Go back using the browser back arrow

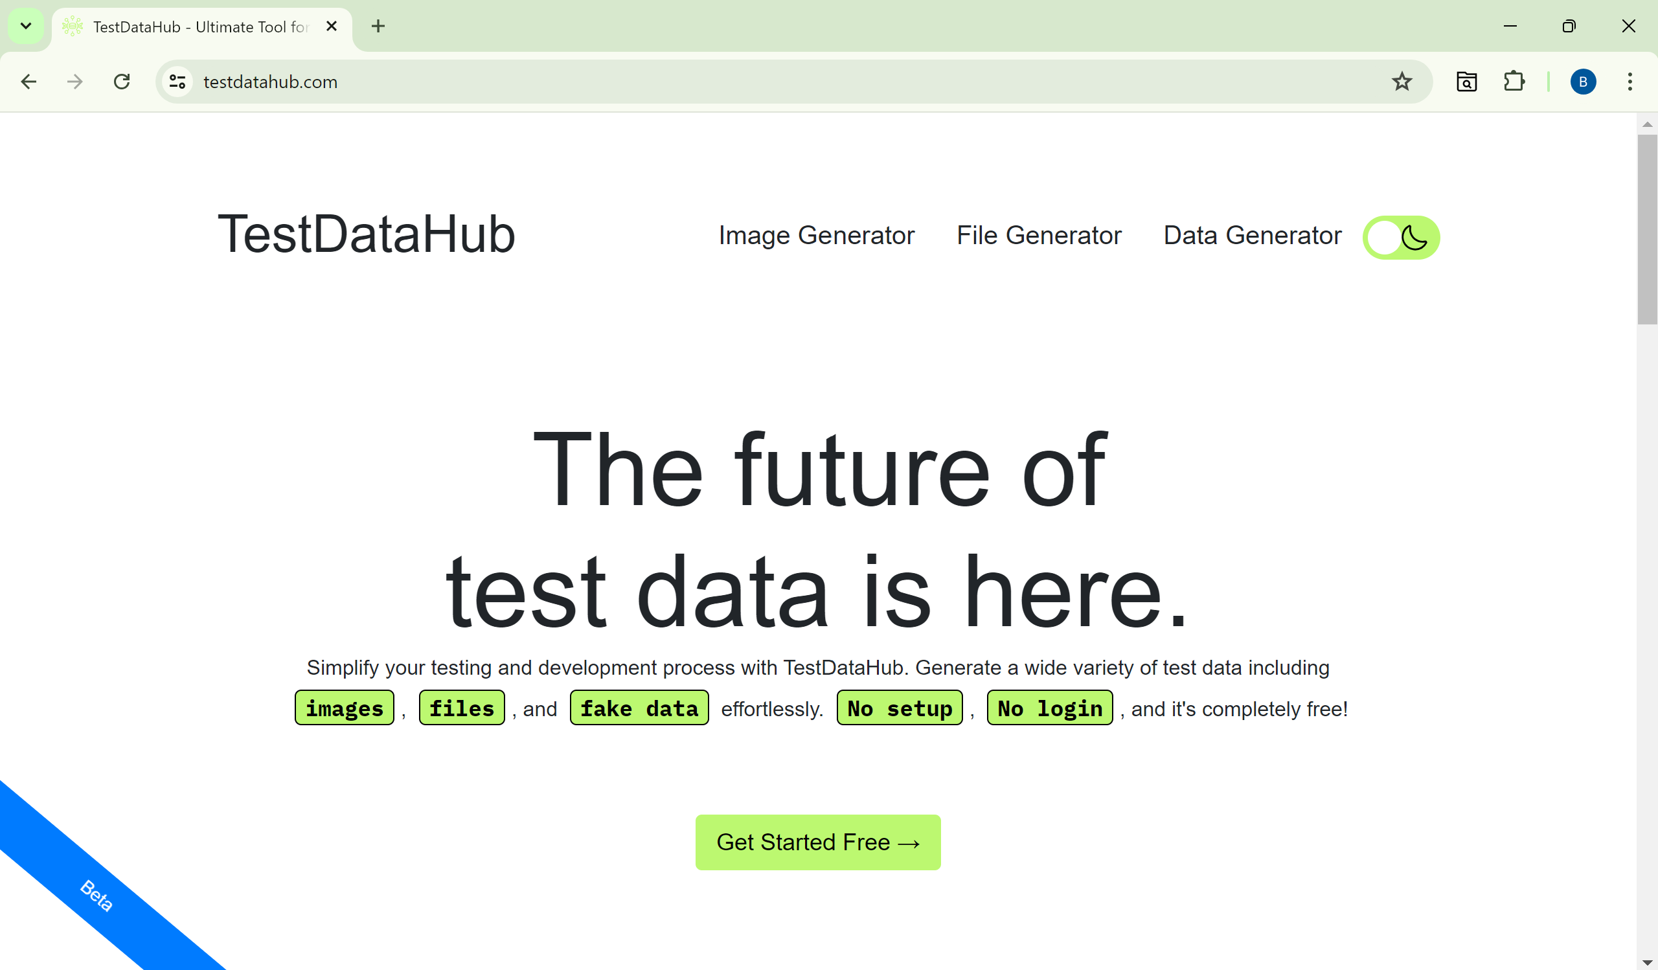(28, 82)
